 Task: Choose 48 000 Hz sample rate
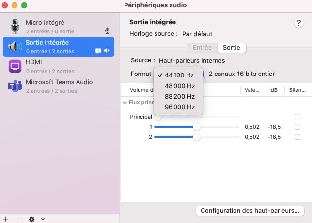[x=179, y=86]
